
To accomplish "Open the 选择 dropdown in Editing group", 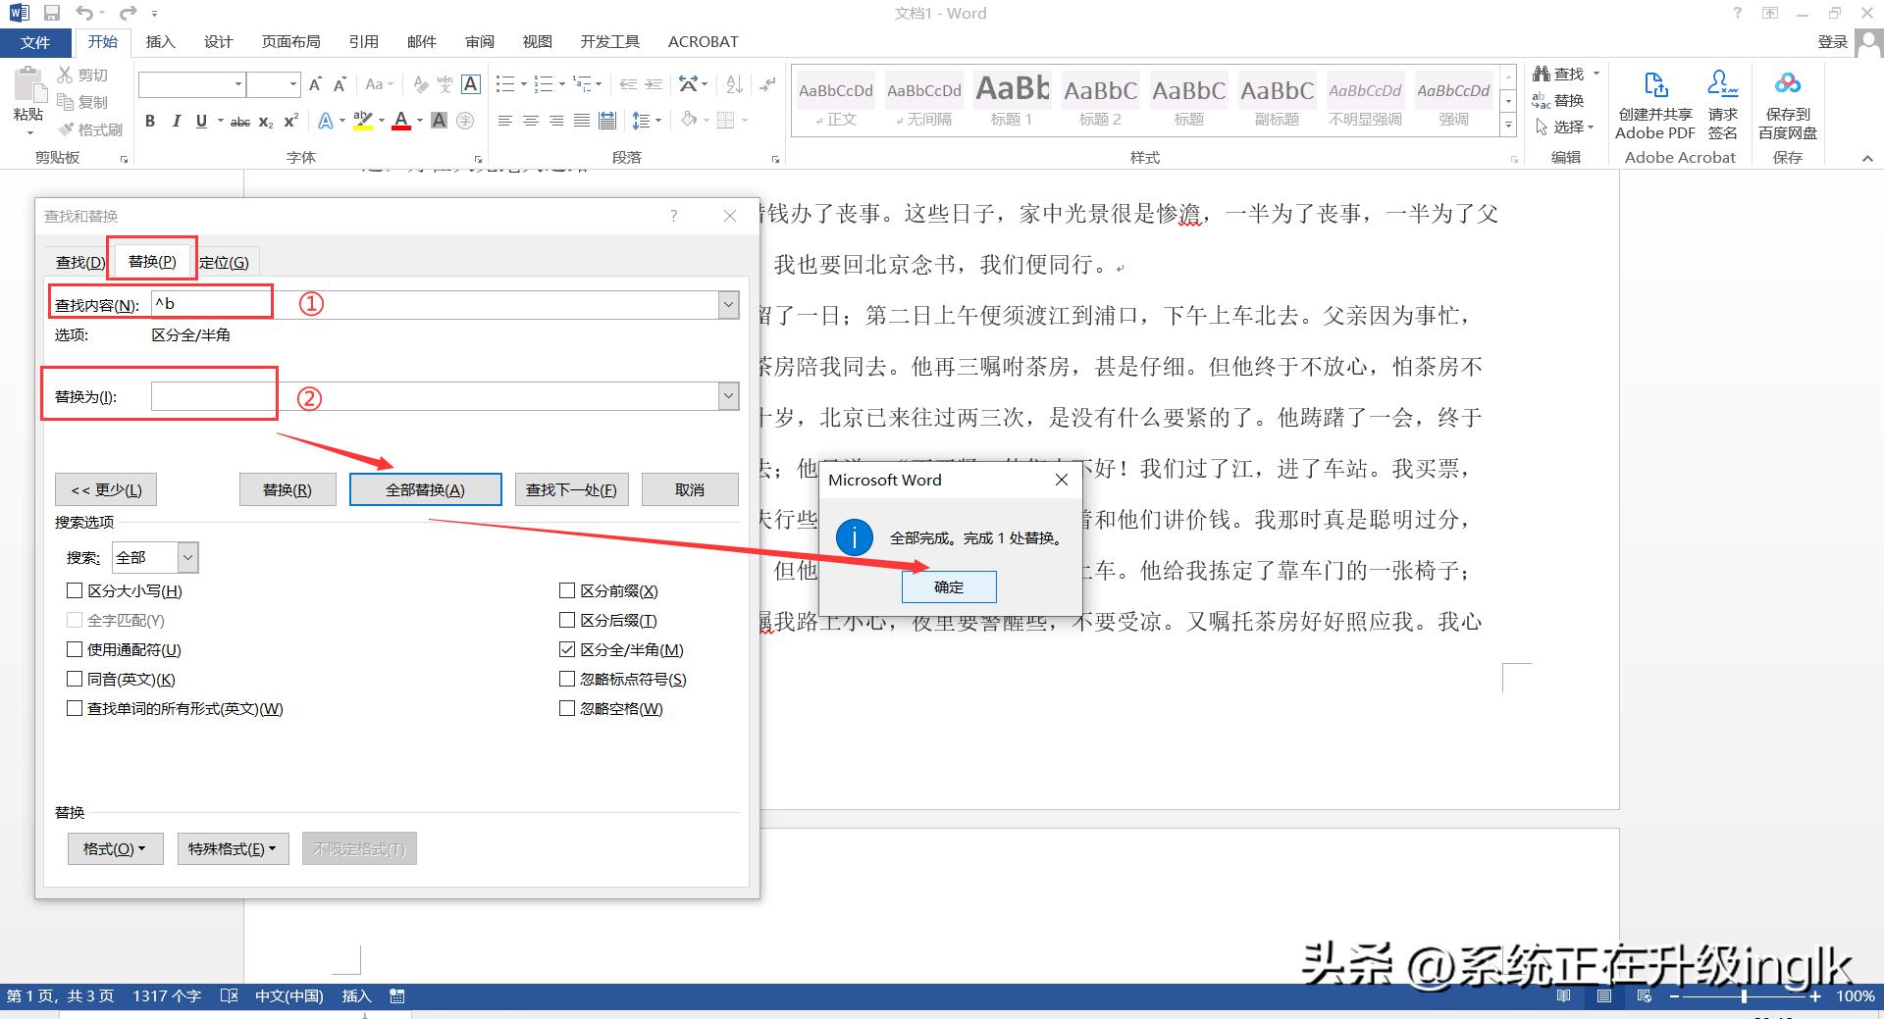I will click(x=1565, y=127).
